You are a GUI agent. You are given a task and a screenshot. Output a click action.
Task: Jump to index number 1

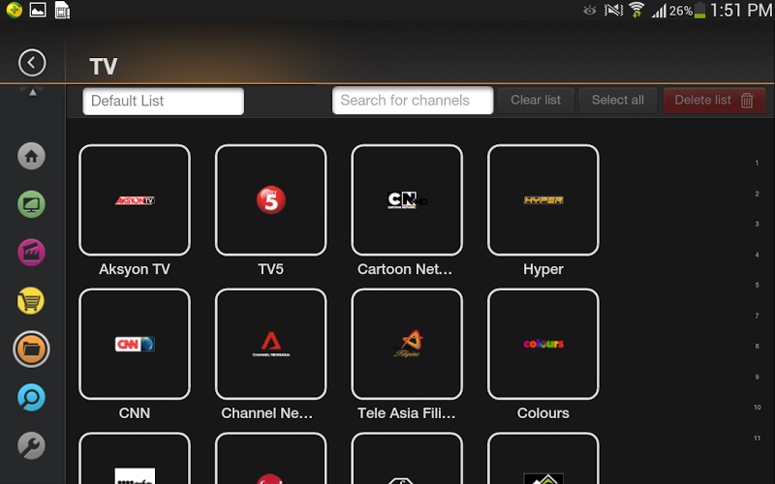pos(757,163)
